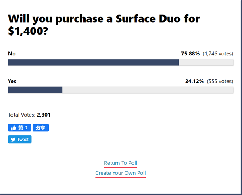Select the "Yes" option label

coord(12,81)
